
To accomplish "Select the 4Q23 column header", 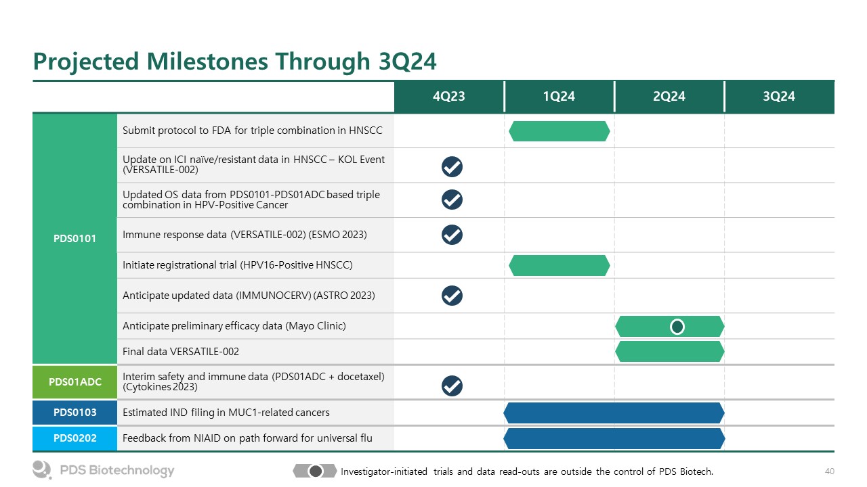I will click(x=449, y=97).
